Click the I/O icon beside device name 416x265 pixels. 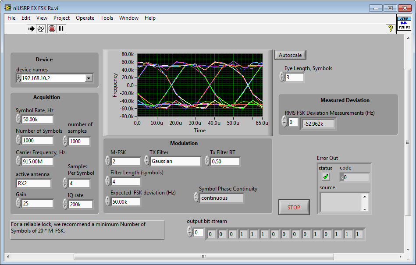click(19, 78)
